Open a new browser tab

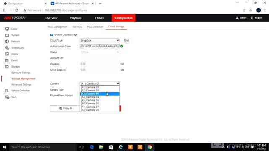[x=100, y=3]
